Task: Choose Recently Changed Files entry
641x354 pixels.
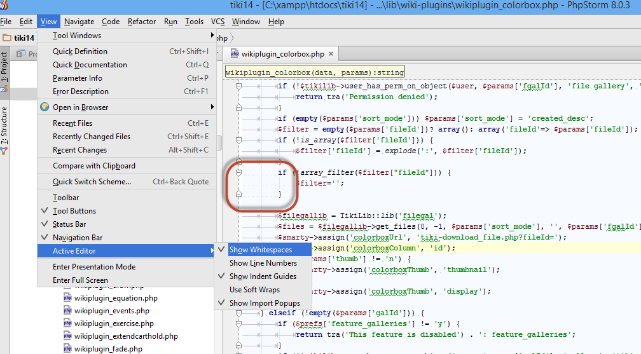Action: [127, 137]
